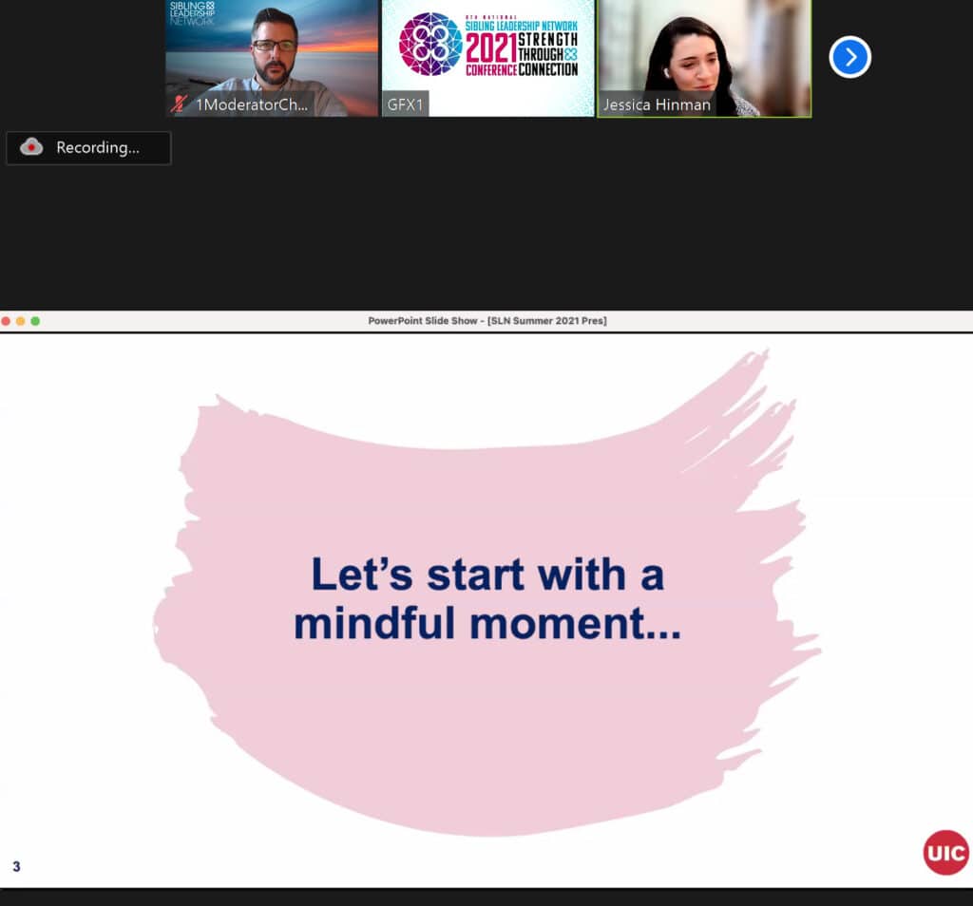Click the slide number 3 indicator
The image size is (973, 906).
coord(17,866)
